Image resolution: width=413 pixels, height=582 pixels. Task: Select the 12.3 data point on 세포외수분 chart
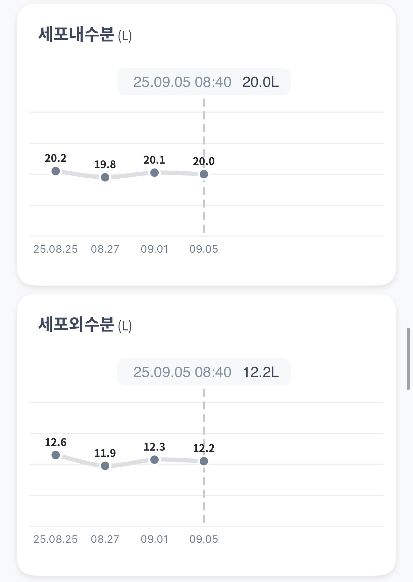pos(154,459)
